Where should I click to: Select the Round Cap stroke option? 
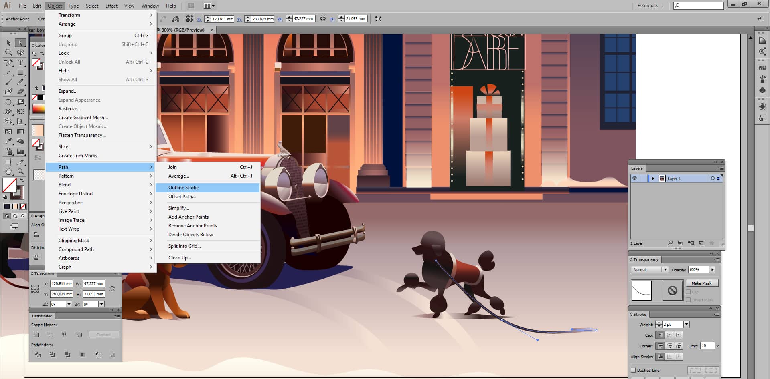(x=669, y=335)
